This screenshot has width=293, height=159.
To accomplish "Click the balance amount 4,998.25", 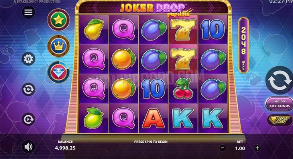I will (x=65, y=148).
